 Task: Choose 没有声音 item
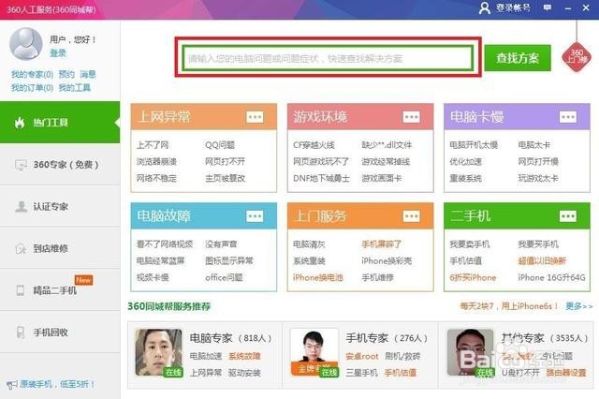(221, 244)
